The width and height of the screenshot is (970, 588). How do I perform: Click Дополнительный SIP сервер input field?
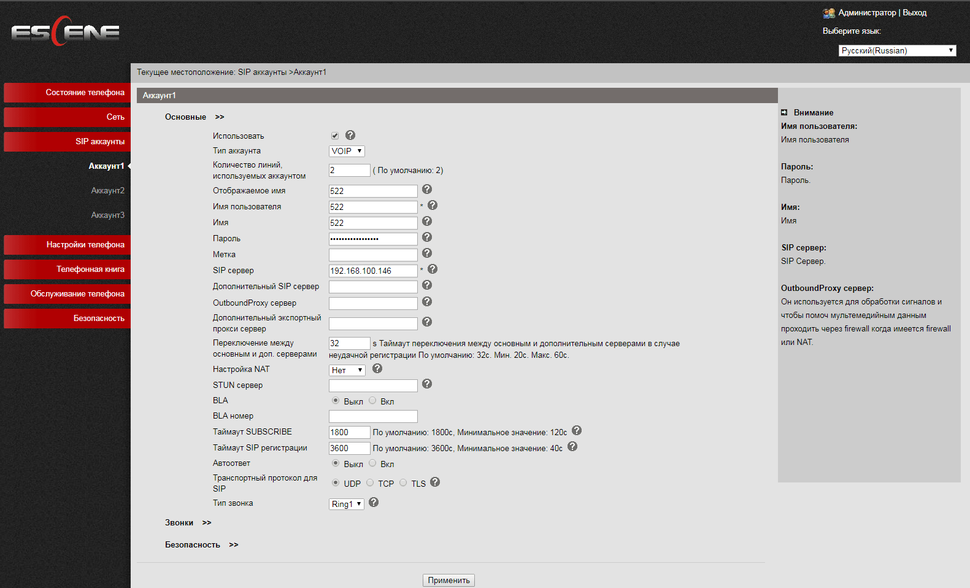tap(373, 287)
